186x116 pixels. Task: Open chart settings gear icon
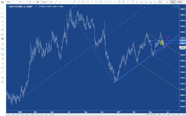38,2
